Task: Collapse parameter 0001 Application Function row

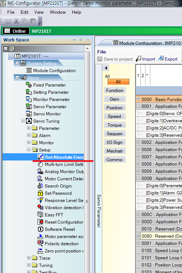Action: [x=138, y=106]
